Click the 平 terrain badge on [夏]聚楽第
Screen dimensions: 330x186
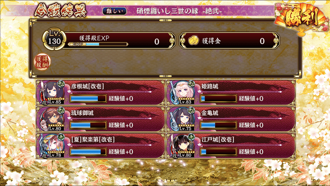click(x=61, y=137)
